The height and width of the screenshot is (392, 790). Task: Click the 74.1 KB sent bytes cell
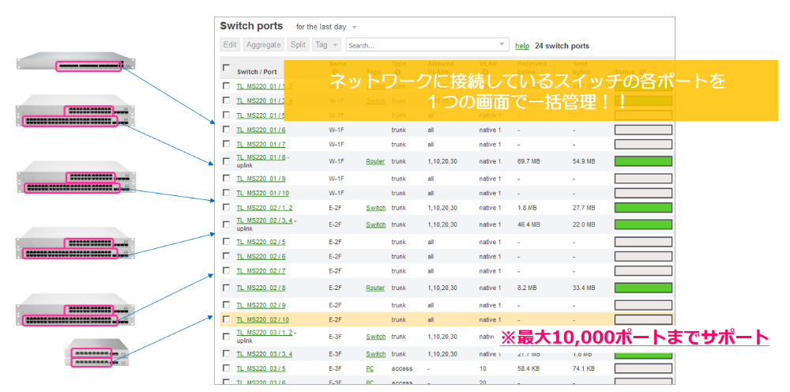coord(584,369)
